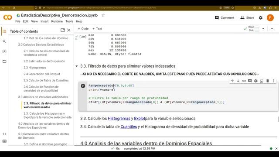279x157 pixels.
Task: Go to 4.0 Analisis de las variables
Action: point(44,126)
